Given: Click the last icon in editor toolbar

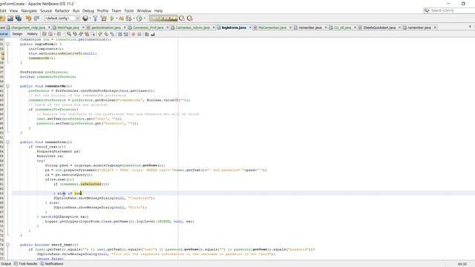Looking at the screenshot, I should (153, 34).
